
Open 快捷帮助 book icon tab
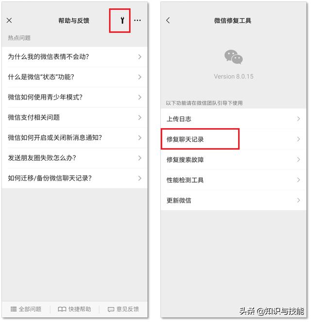(x=74, y=309)
